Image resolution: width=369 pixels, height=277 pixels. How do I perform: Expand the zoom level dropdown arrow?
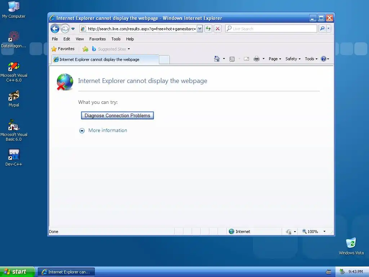pos(325,232)
